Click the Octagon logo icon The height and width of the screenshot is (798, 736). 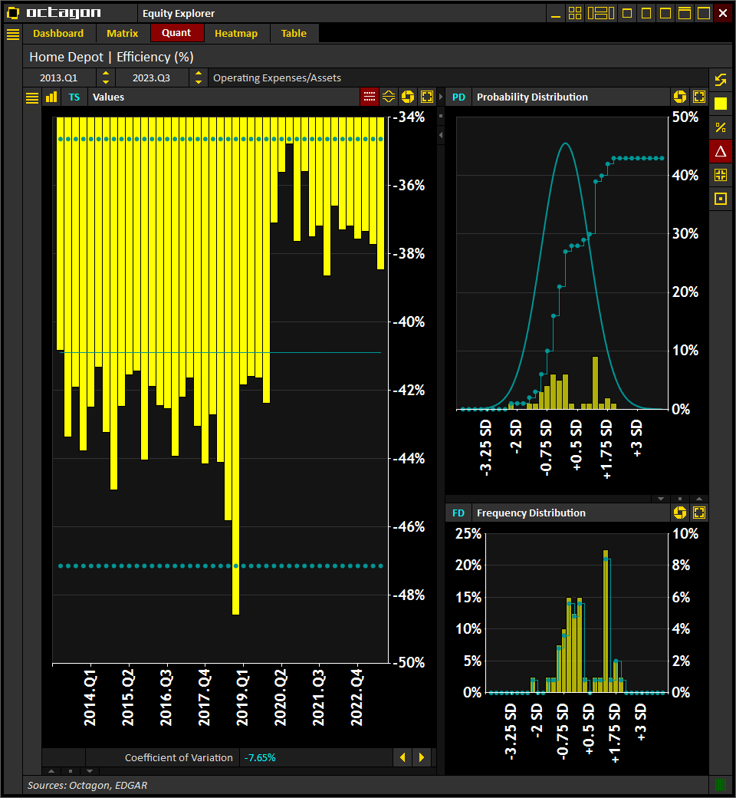pos(13,13)
